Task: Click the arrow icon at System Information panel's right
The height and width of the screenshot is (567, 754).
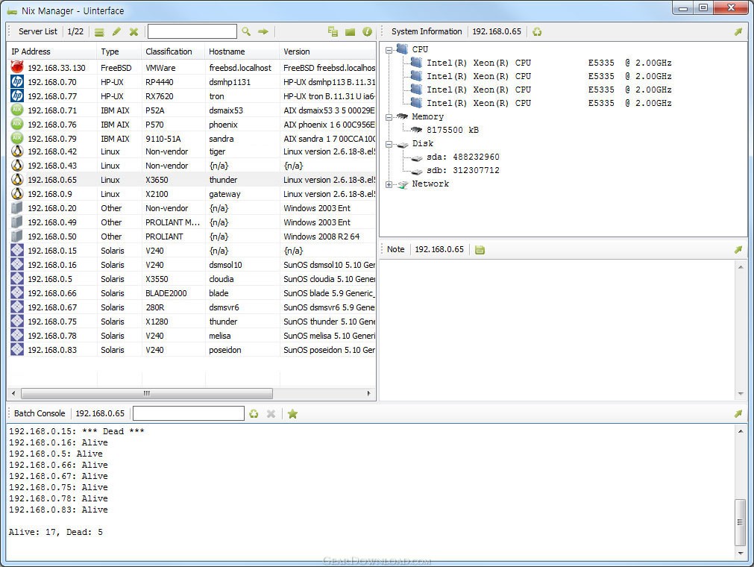Action: click(x=738, y=32)
